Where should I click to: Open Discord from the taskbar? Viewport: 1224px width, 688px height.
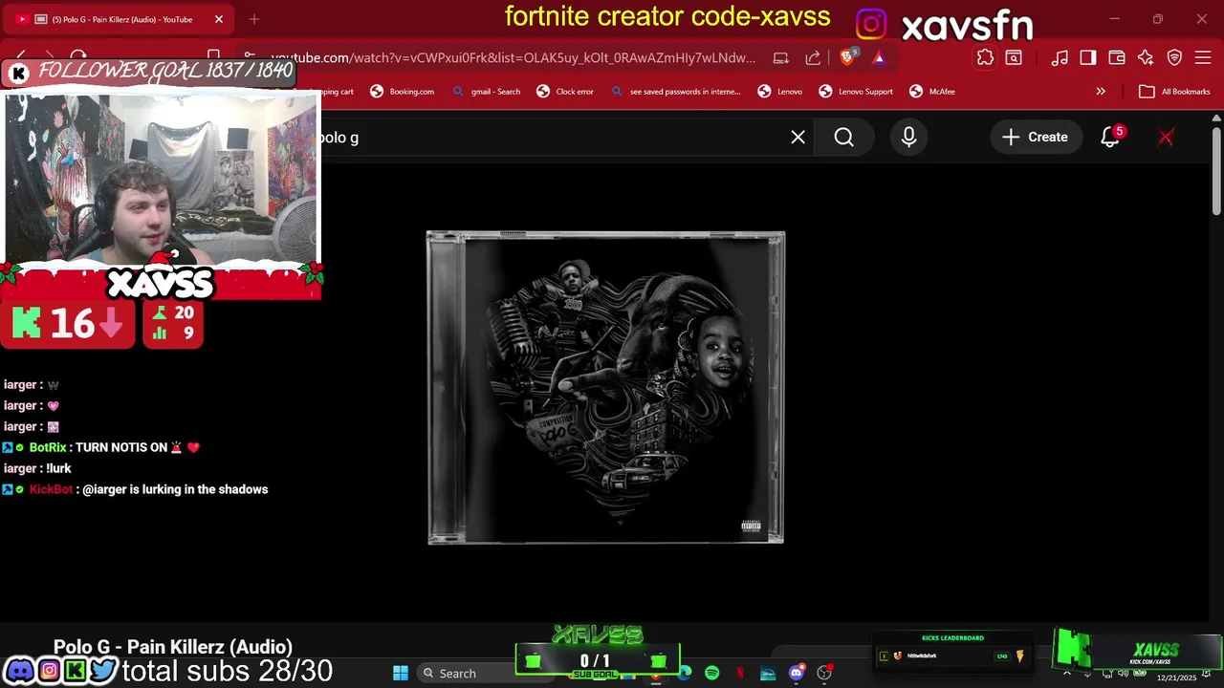(x=796, y=674)
